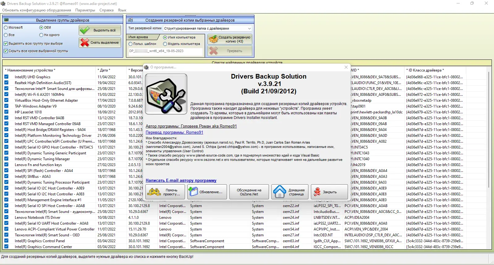494x265 pixels.
Task: Open Перевод программы: Romeo91 link
Action: [x=174, y=132]
